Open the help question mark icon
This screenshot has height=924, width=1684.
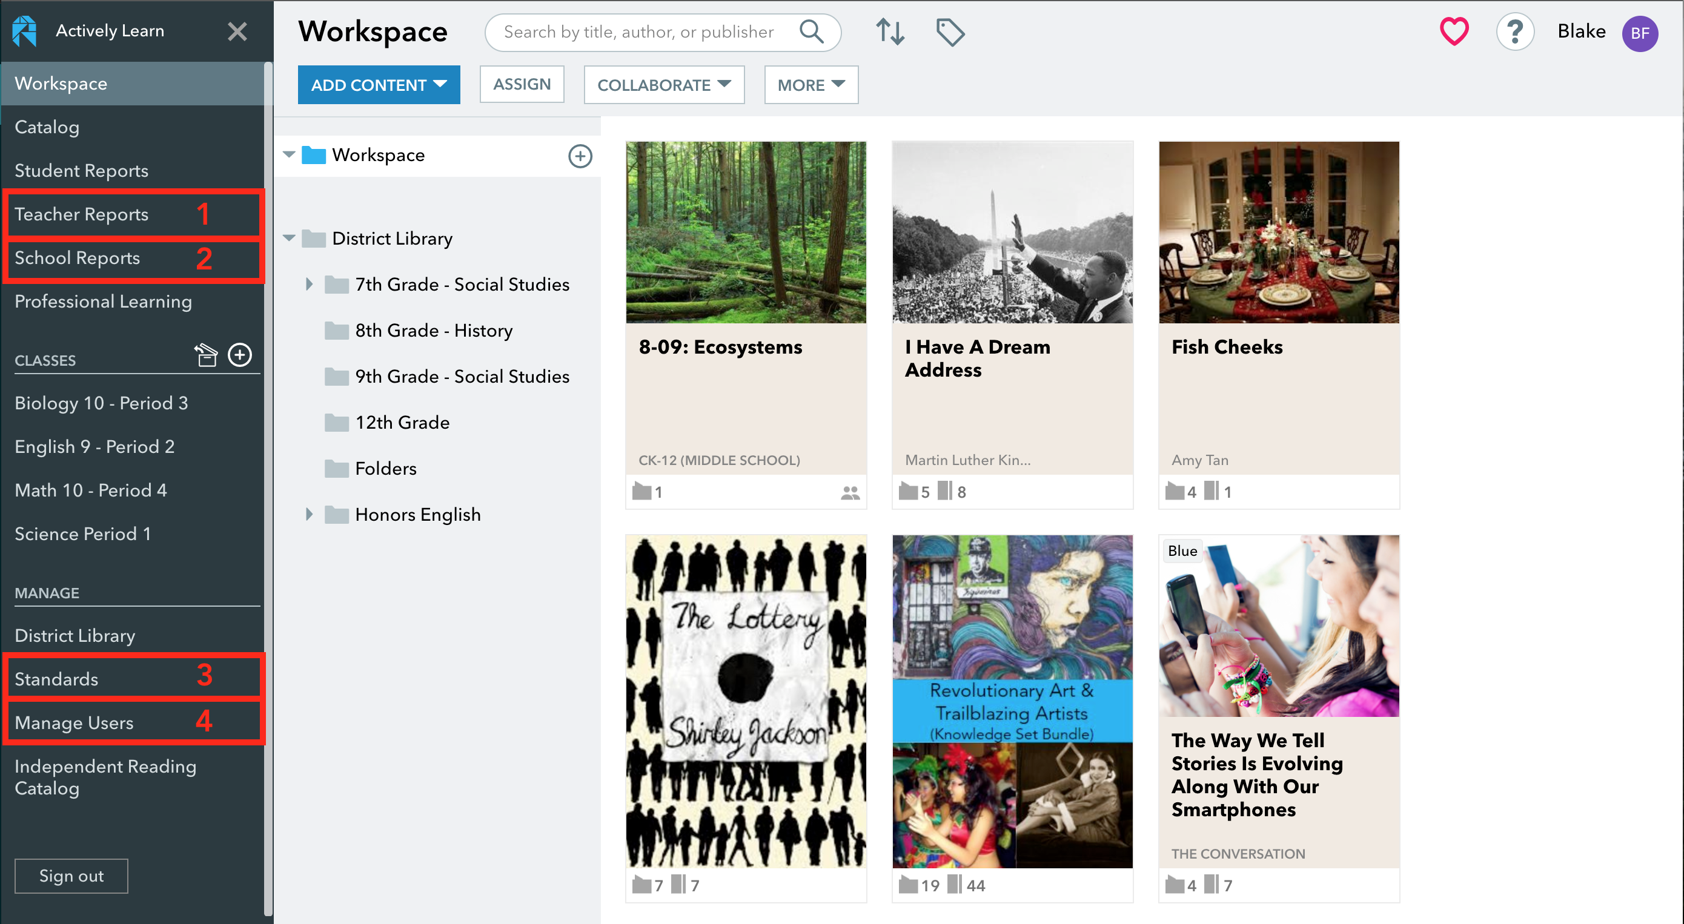(x=1516, y=31)
